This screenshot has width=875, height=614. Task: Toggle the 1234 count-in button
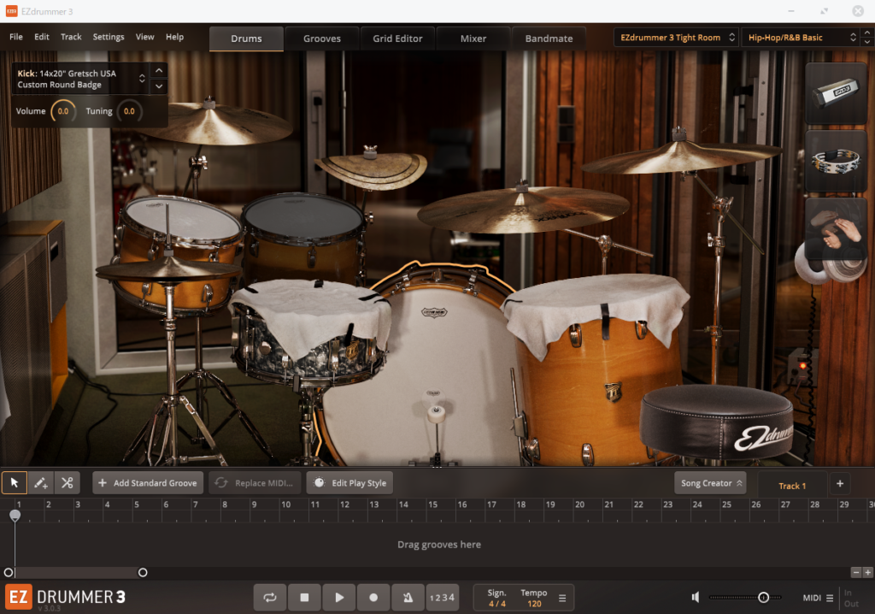coord(442,598)
